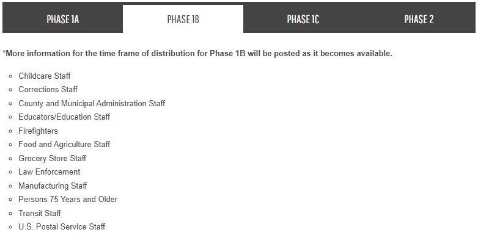Switch to the Phase 1A tab
Image resolution: width=478 pixels, height=235 pixels.
coord(62,19)
